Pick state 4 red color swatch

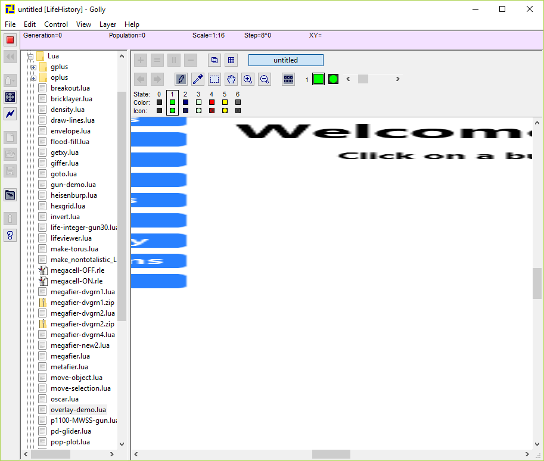click(x=212, y=102)
